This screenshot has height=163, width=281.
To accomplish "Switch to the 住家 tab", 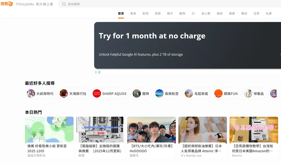I will click(257, 14).
